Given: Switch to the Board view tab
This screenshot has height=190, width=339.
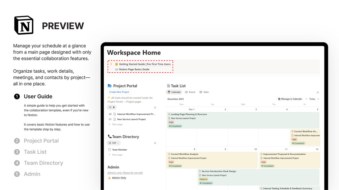Looking at the screenshot, I should (190, 92).
